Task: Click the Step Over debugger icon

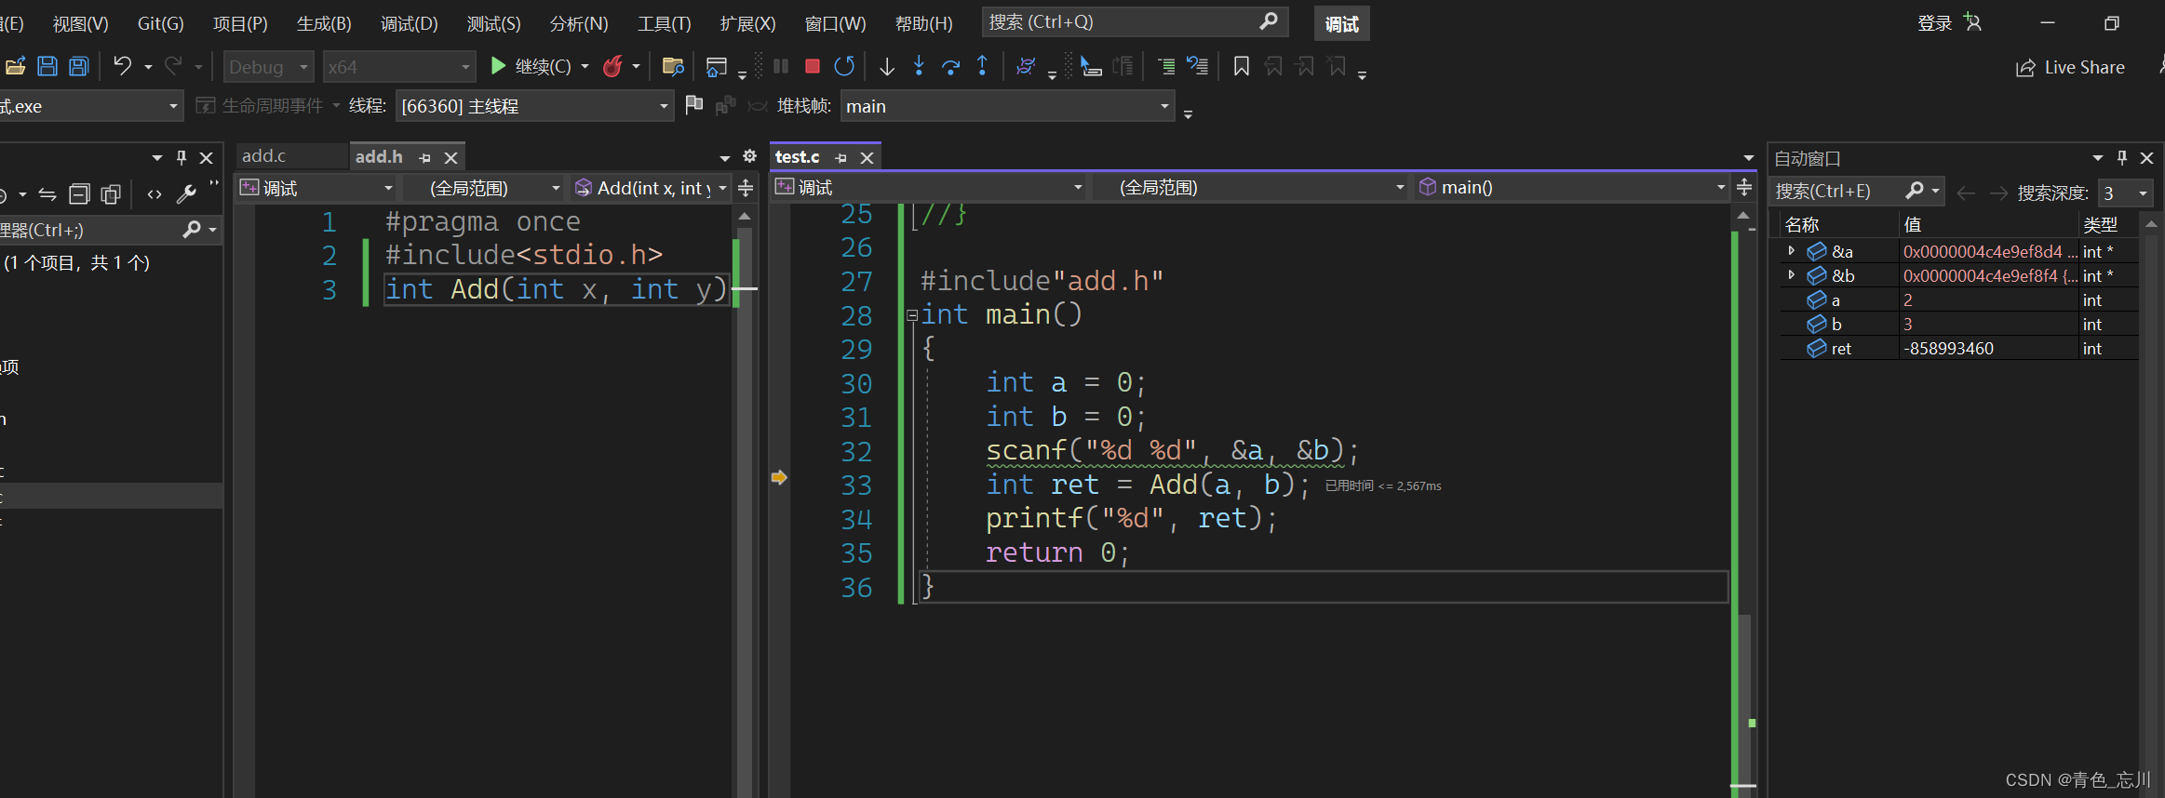Action: tap(950, 66)
